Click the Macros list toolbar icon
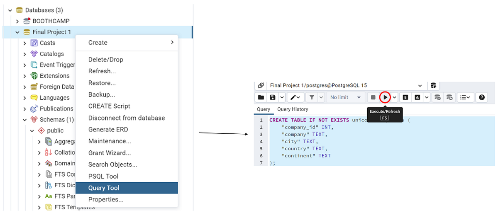This screenshot has width=498, height=215. 466,97
